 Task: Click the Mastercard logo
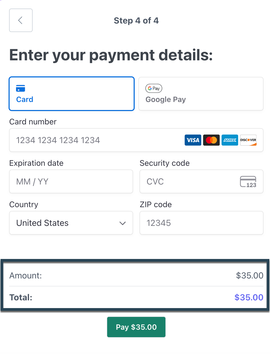coord(211,140)
